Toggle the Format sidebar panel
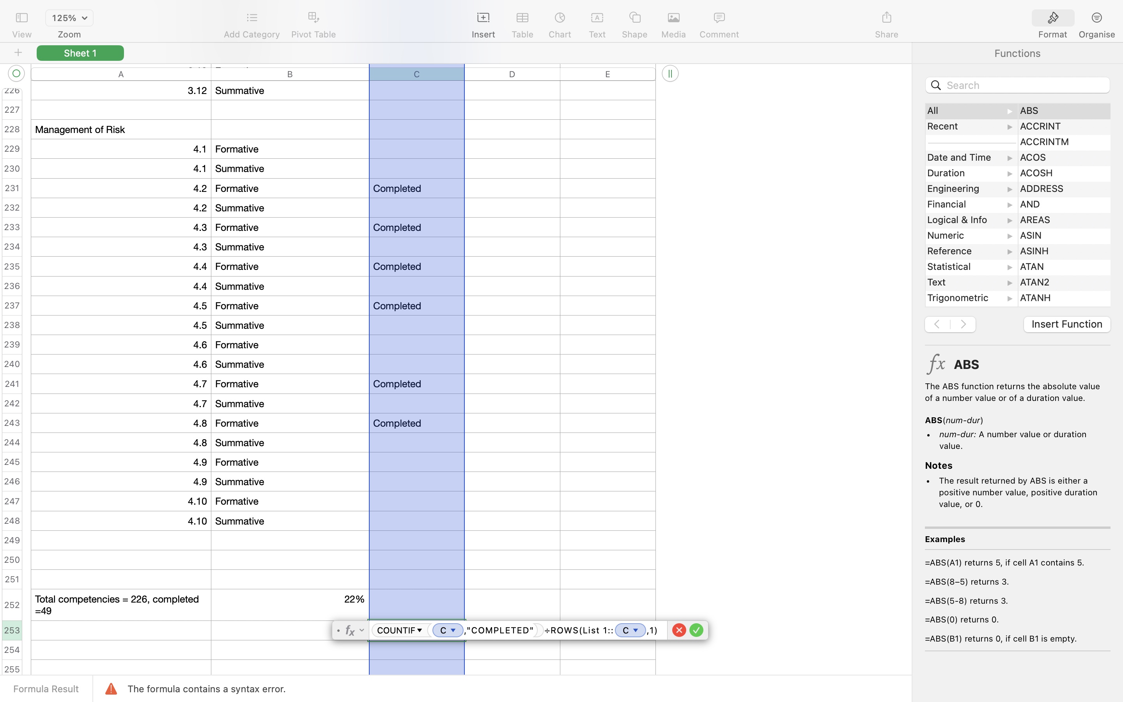This screenshot has width=1123, height=702. pyautogui.click(x=1052, y=18)
